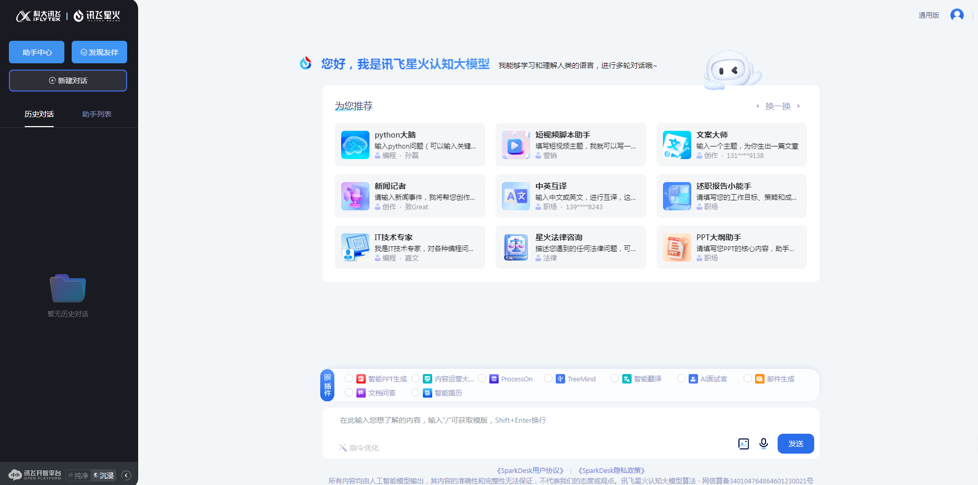Click the AI面试官 plugin icon

(693, 379)
